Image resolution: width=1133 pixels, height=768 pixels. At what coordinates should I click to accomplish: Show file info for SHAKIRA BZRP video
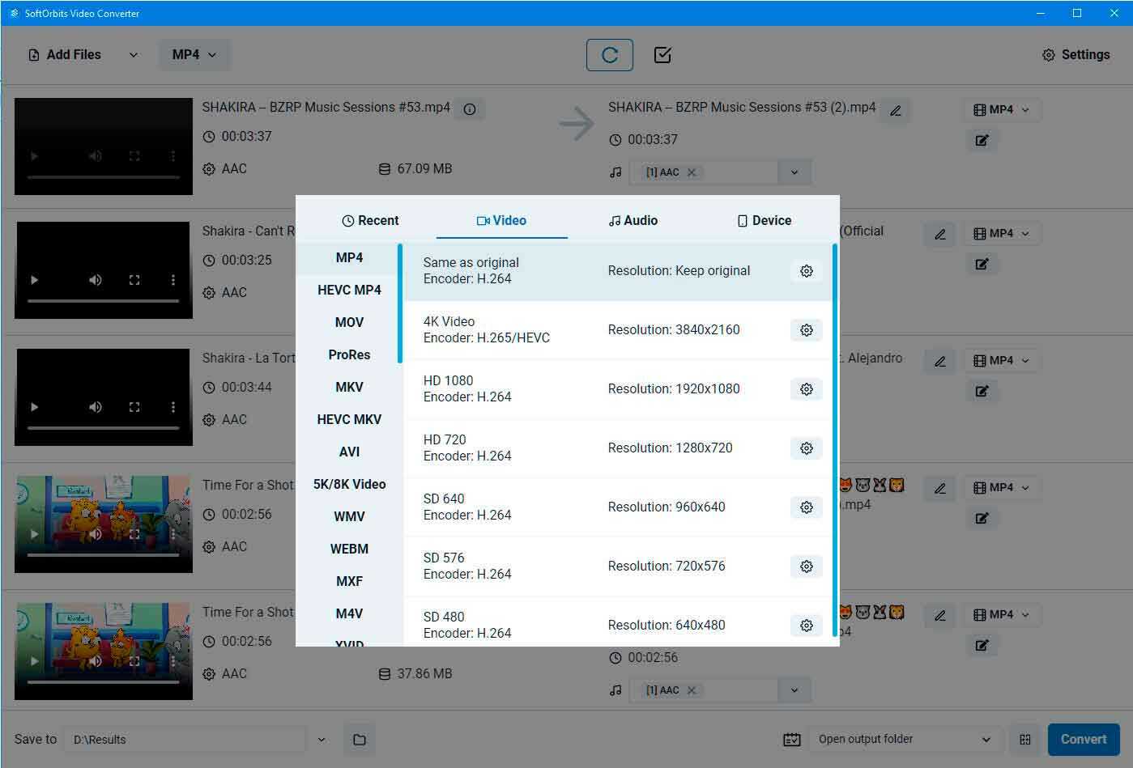pyautogui.click(x=470, y=108)
